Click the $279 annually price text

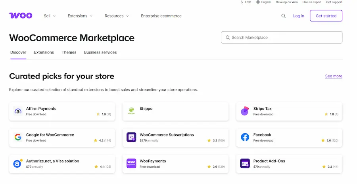click(149, 140)
